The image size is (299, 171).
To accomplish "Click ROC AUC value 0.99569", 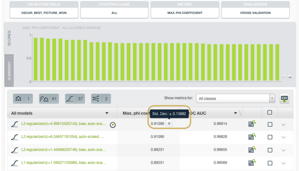I will pos(220,163).
